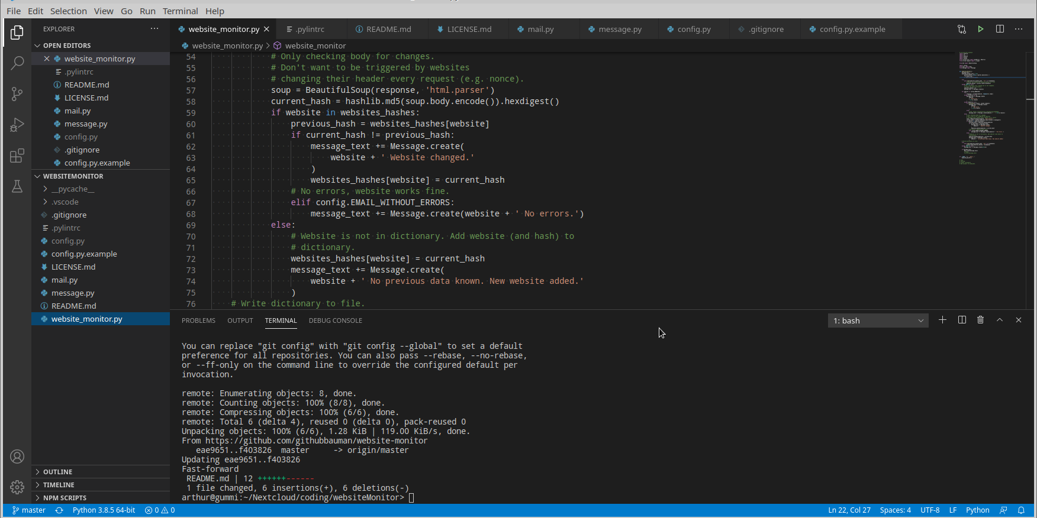1037x518 pixels.
Task: Click Ln 22, Col 27 cursor position
Action: pos(849,510)
